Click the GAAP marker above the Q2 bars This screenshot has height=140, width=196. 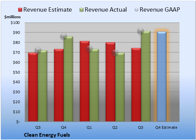pos(115,53)
